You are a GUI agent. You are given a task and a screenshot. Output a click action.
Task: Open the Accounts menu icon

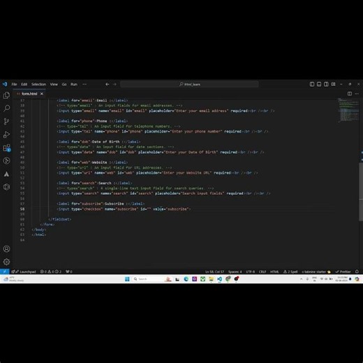(6, 249)
